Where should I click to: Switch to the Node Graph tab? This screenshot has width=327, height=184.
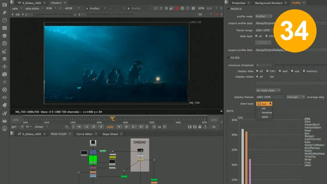[x=59, y=134]
